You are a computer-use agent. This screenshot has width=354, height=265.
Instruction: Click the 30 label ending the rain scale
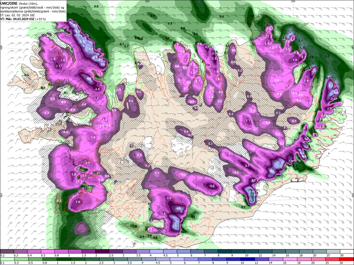(342, 263)
